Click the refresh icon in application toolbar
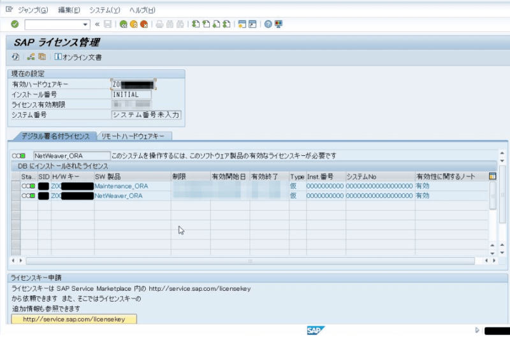 click(x=15, y=57)
